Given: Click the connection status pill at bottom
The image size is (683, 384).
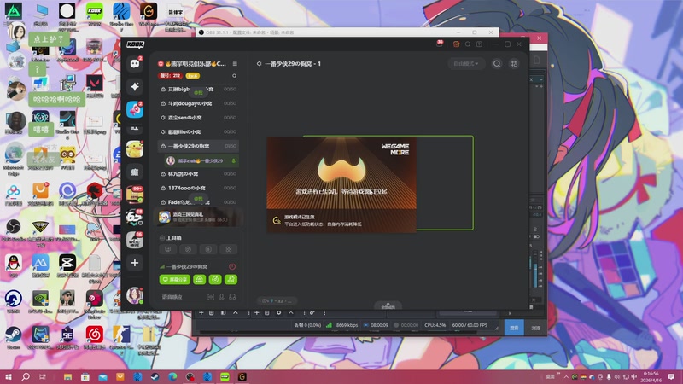Looking at the screenshot, I should [x=277, y=301].
